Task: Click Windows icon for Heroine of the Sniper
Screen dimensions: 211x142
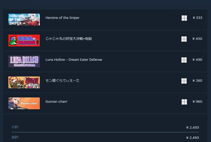Action: (184, 18)
